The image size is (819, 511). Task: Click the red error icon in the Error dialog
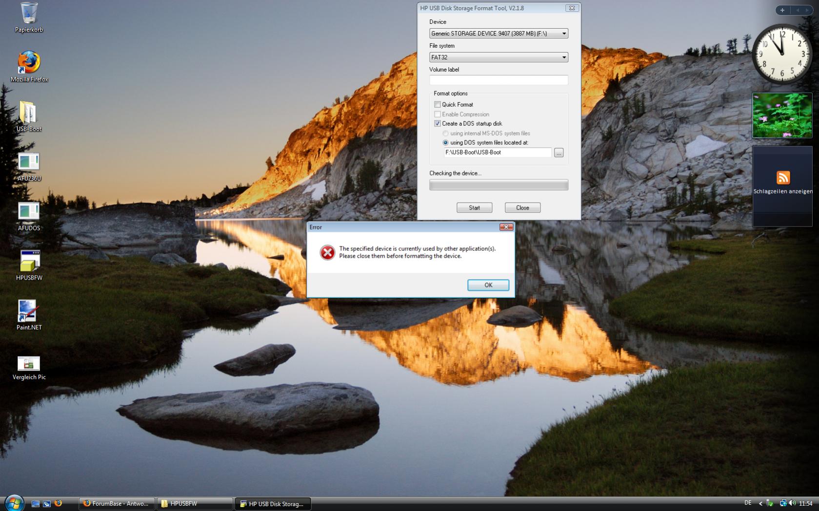pos(327,252)
